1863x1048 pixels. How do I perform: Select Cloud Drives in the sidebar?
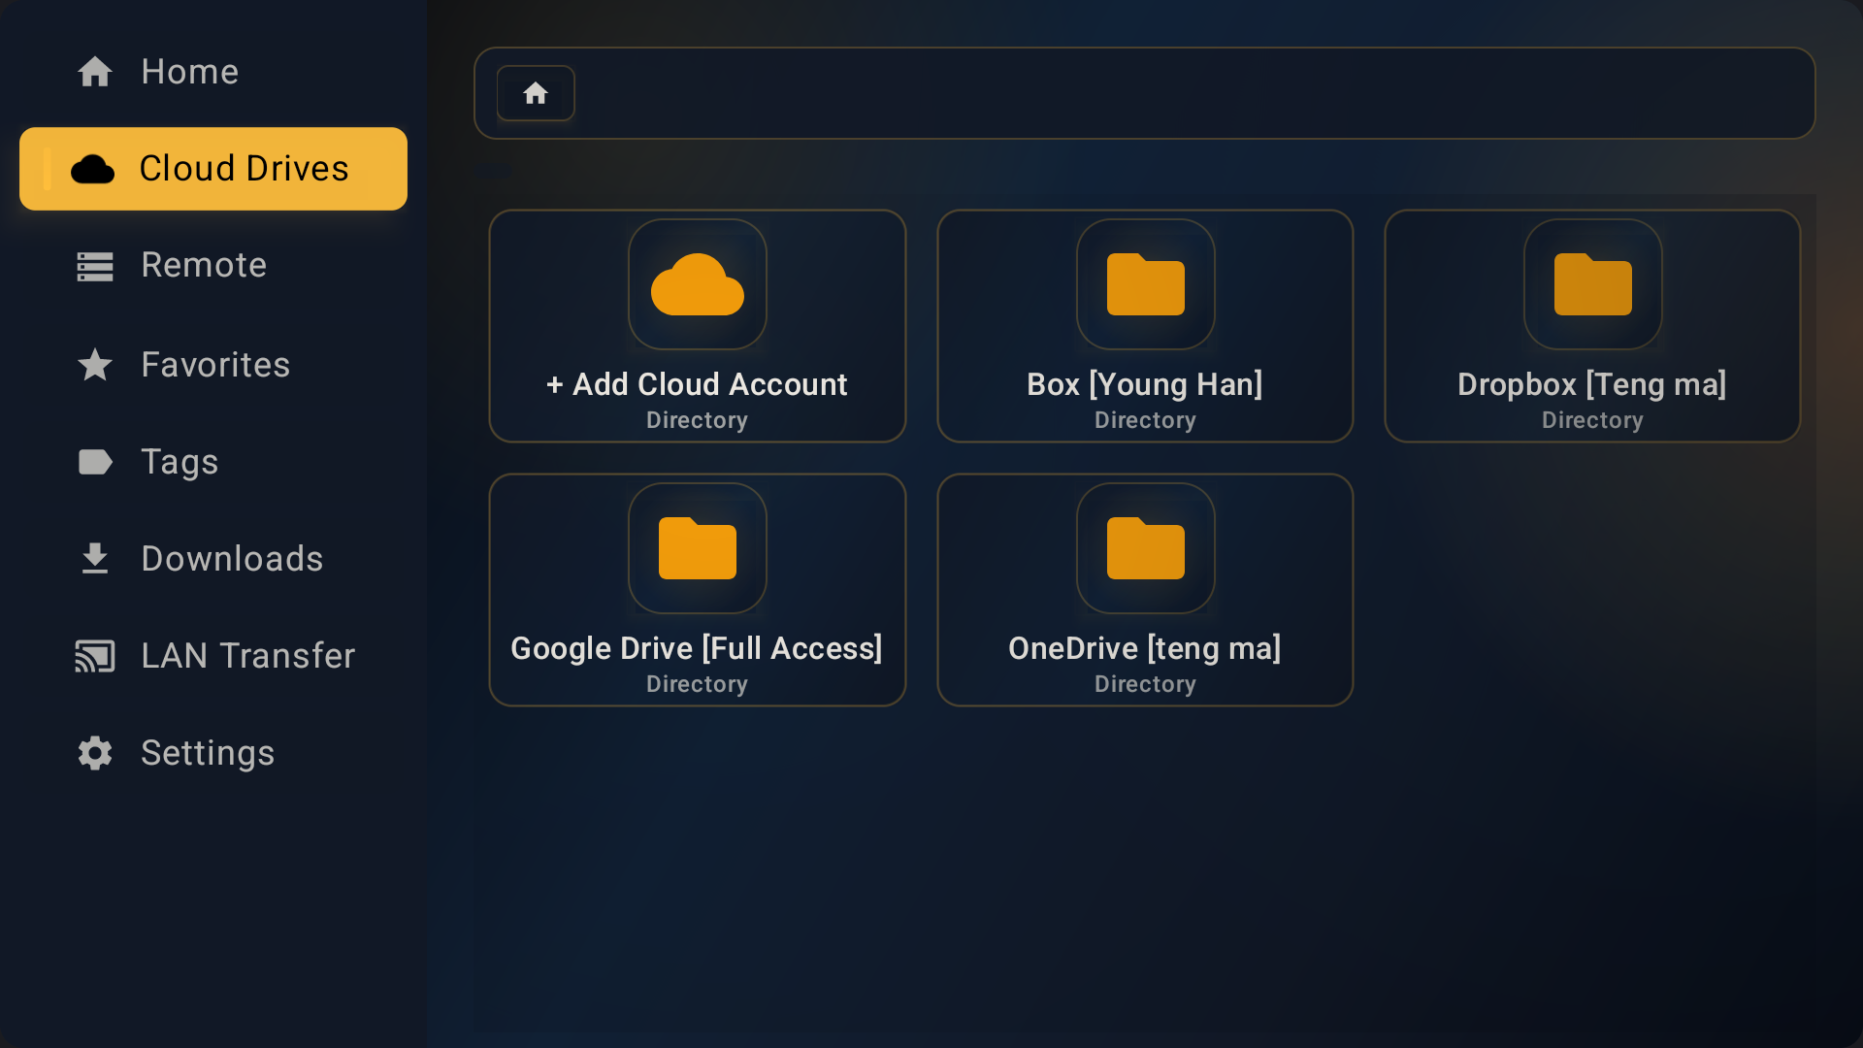click(x=213, y=169)
